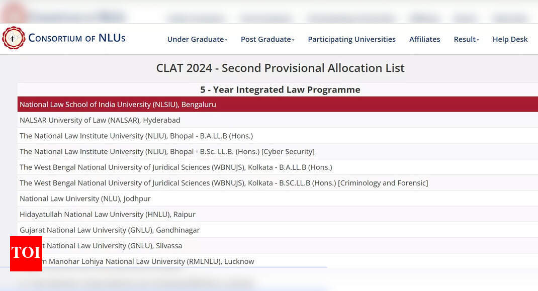Select WBNUJS Kolkata B.A.LL.B (Hons.) row

[x=175, y=167]
